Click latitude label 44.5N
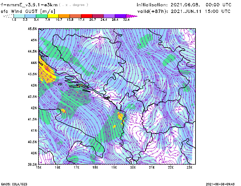241x186 pixels. click(32, 51)
